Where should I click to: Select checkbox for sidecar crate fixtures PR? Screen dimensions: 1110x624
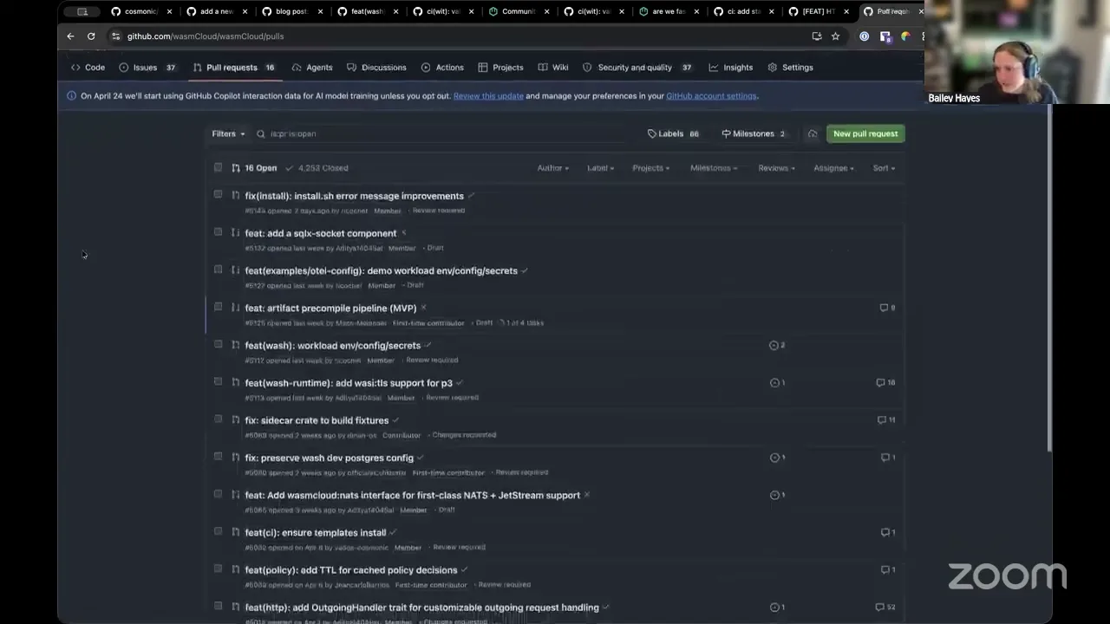pos(218,419)
